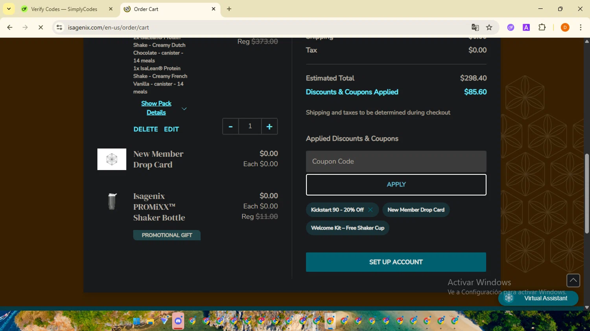
Task: Bookmark this page with the star icon
Action: click(x=489, y=27)
